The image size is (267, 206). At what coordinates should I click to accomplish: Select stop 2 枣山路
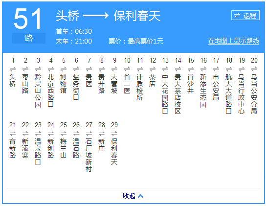25,84
